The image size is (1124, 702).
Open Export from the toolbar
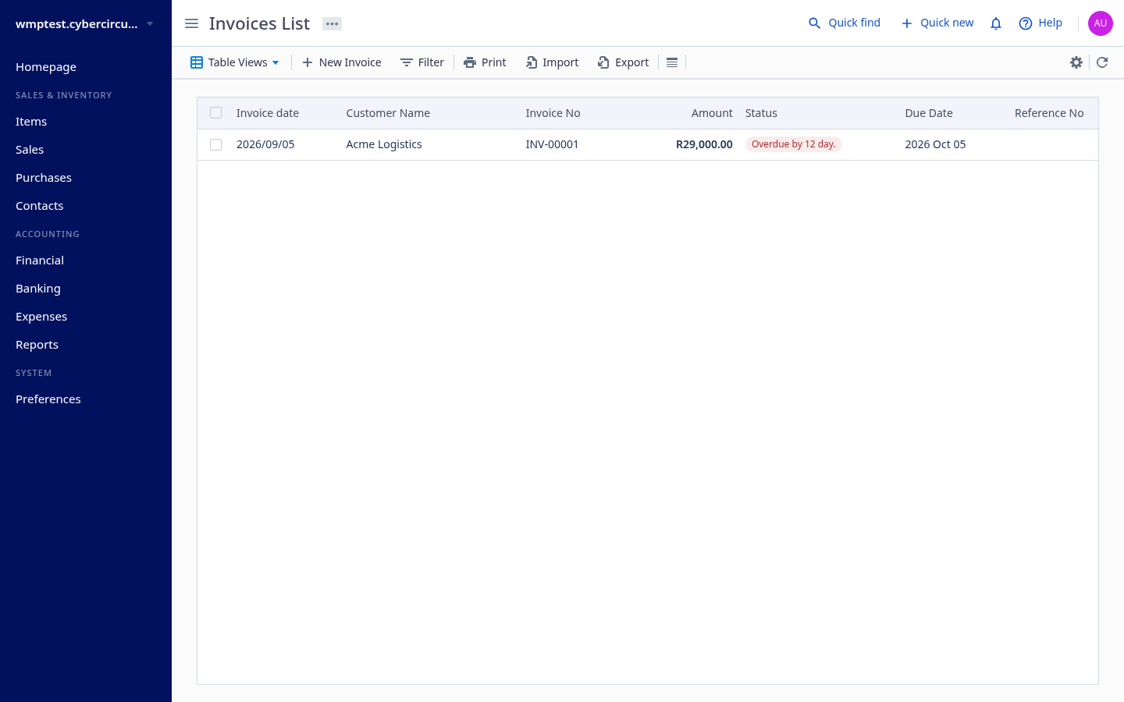pos(623,62)
